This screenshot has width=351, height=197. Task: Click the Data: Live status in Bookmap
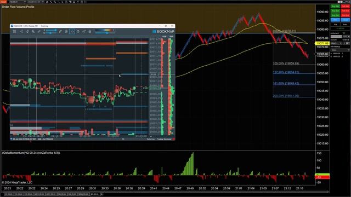tap(151, 139)
